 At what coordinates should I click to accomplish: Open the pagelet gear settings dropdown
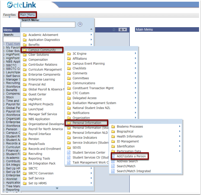click(123, 30)
